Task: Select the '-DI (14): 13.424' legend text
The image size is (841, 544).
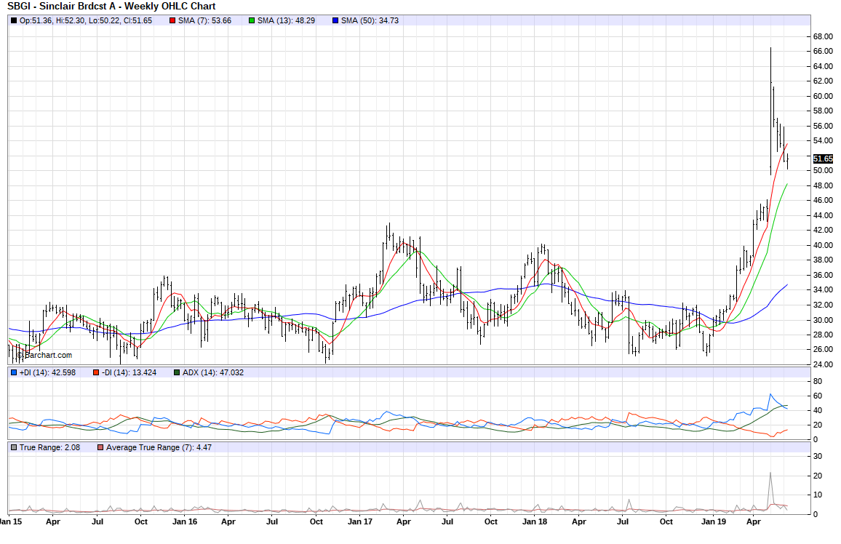Action: click(x=129, y=372)
